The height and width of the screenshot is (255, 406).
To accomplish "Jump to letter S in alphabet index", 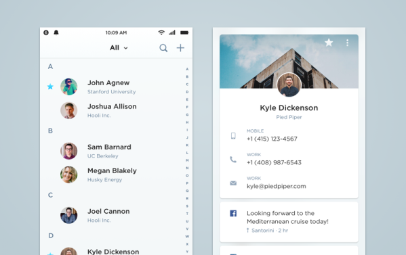I will 187,206.
